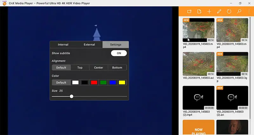This screenshot has height=135, width=254.
Task: Switch to the Internal subtitle tab
Action: (x=63, y=44)
